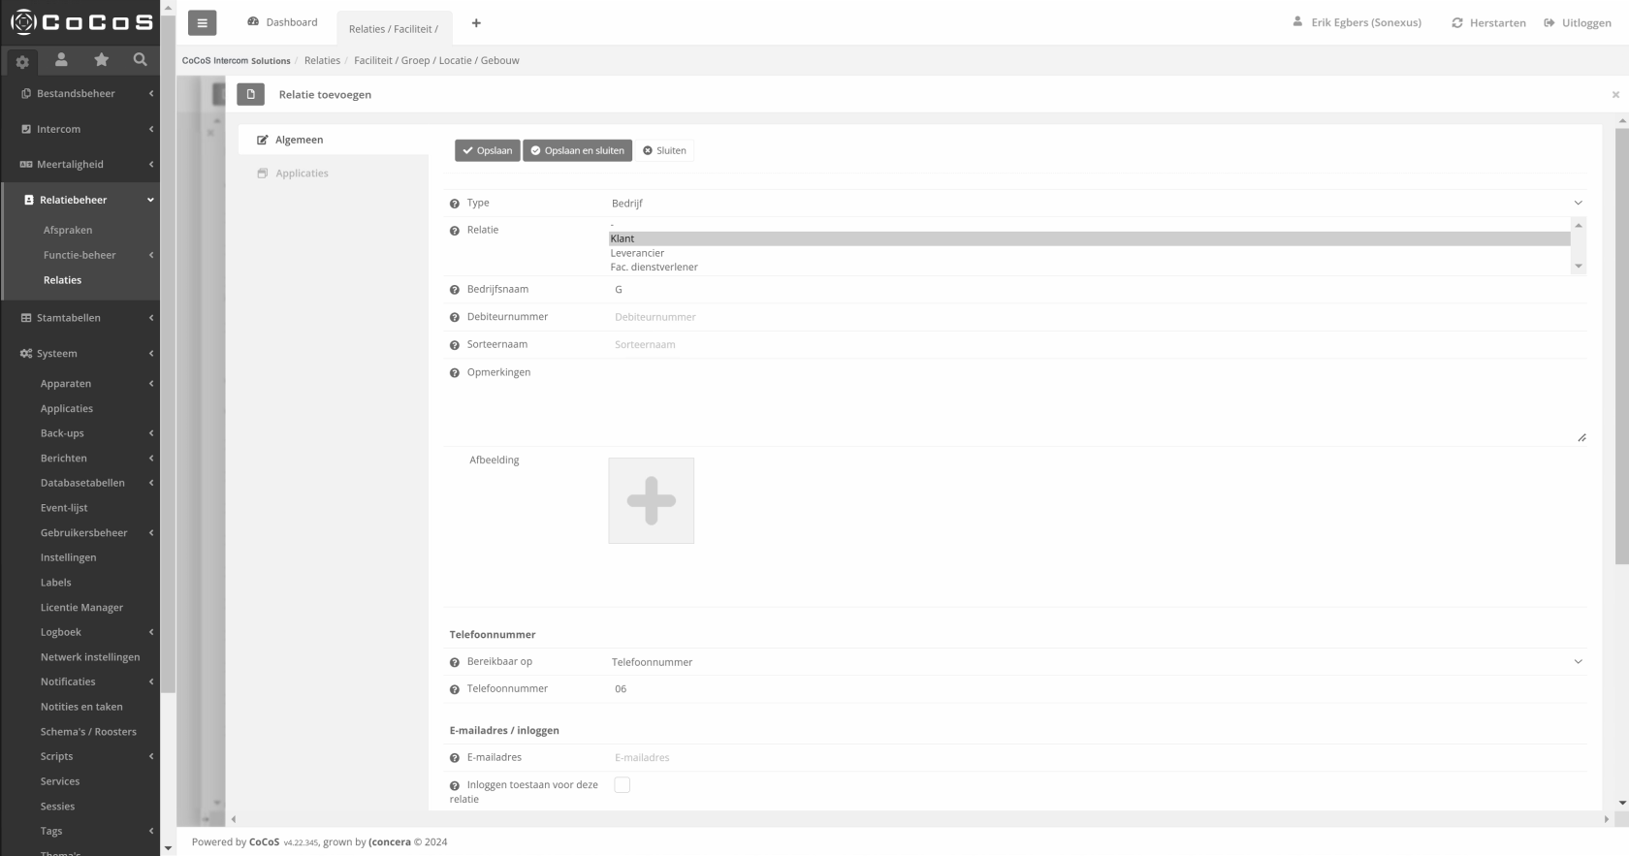Open the favorites star icon in sidebar
Viewport: 1629px width, 856px height.
[101, 60]
